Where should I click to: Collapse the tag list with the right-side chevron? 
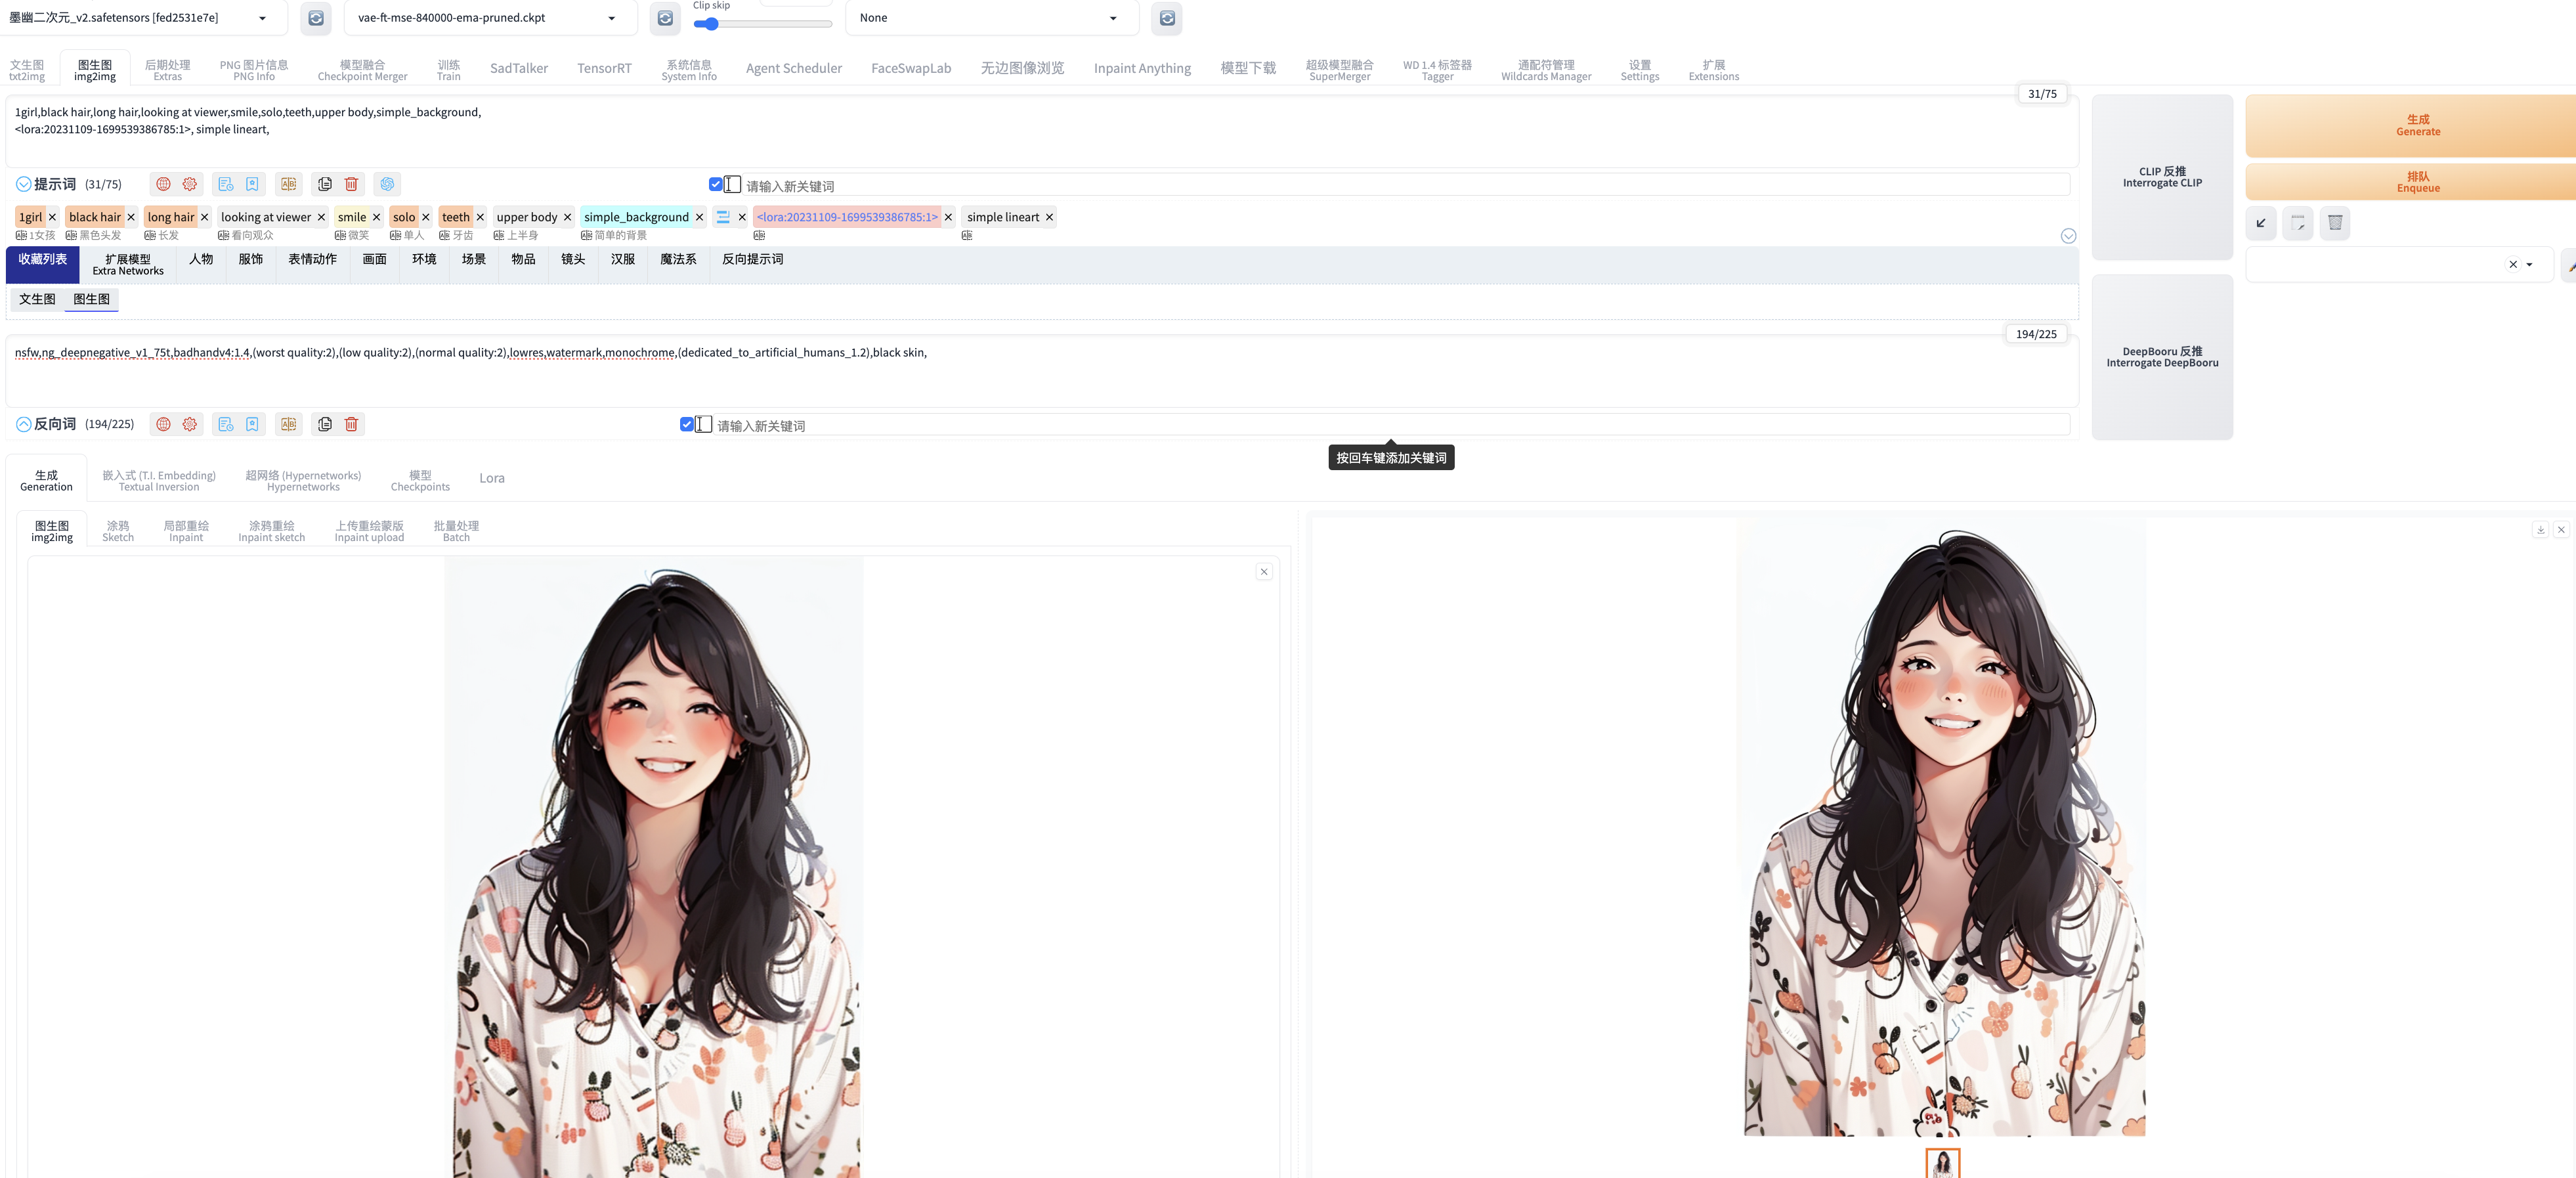[x=2068, y=236]
